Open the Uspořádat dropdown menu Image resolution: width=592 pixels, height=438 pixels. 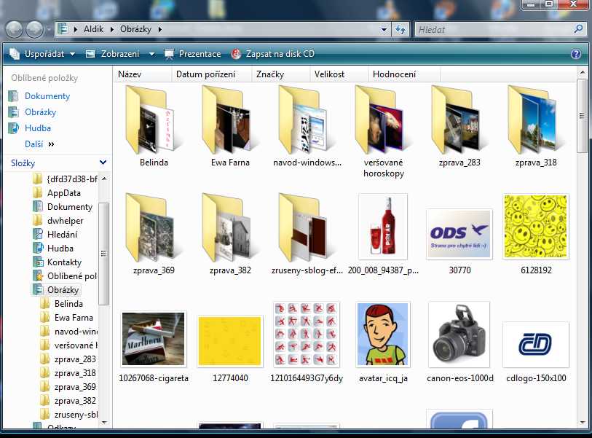(39, 54)
